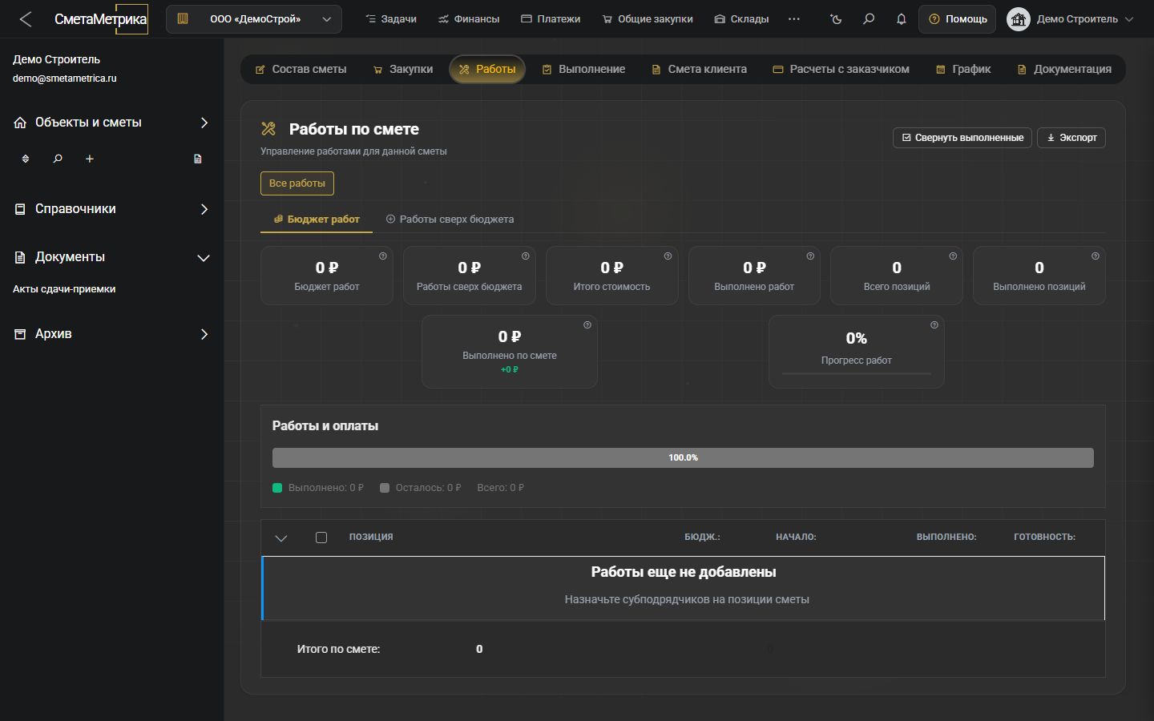This screenshot has height=721, width=1154.
Task: Open the Выполнение tab
Action: (583, 70)
